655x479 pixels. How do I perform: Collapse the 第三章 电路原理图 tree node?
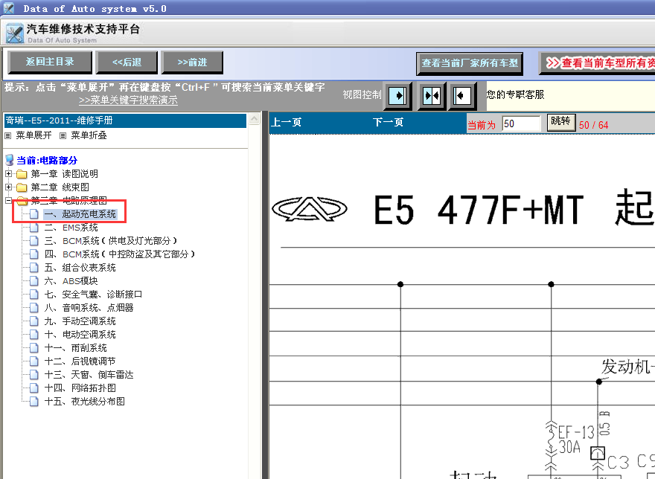[x=8, y=201]
